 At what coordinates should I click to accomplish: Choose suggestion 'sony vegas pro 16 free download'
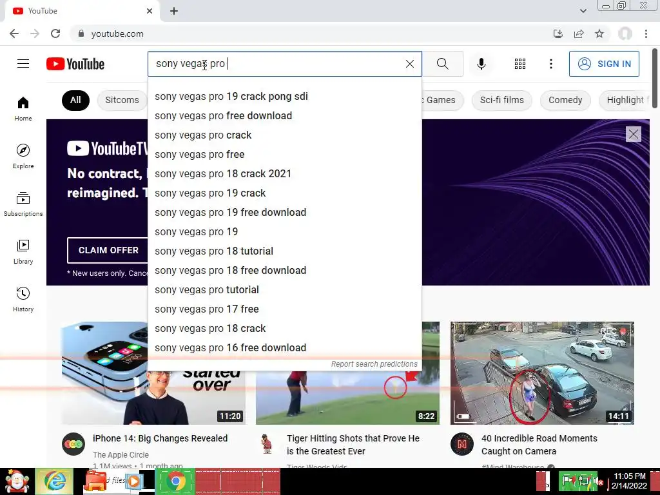coord(284,348)
